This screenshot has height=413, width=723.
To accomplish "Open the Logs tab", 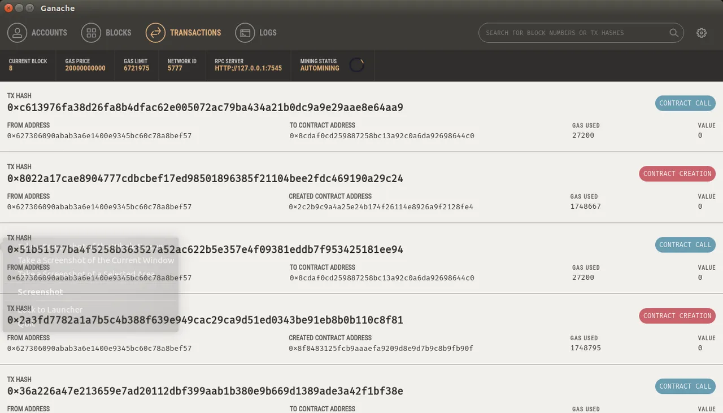I will coord(256,33).
